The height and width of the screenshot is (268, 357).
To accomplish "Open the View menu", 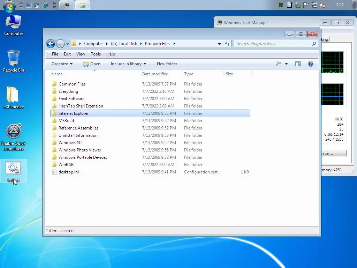I will click(81, 54).
